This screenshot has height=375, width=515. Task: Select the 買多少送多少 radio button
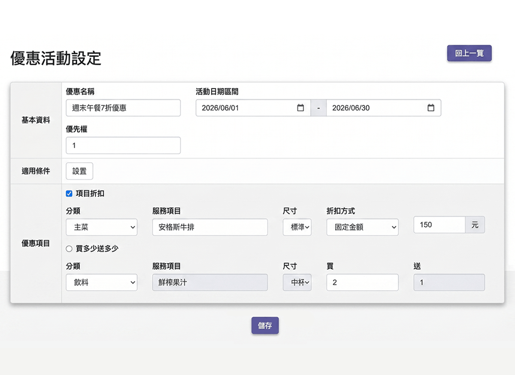[x=69, y=249]
